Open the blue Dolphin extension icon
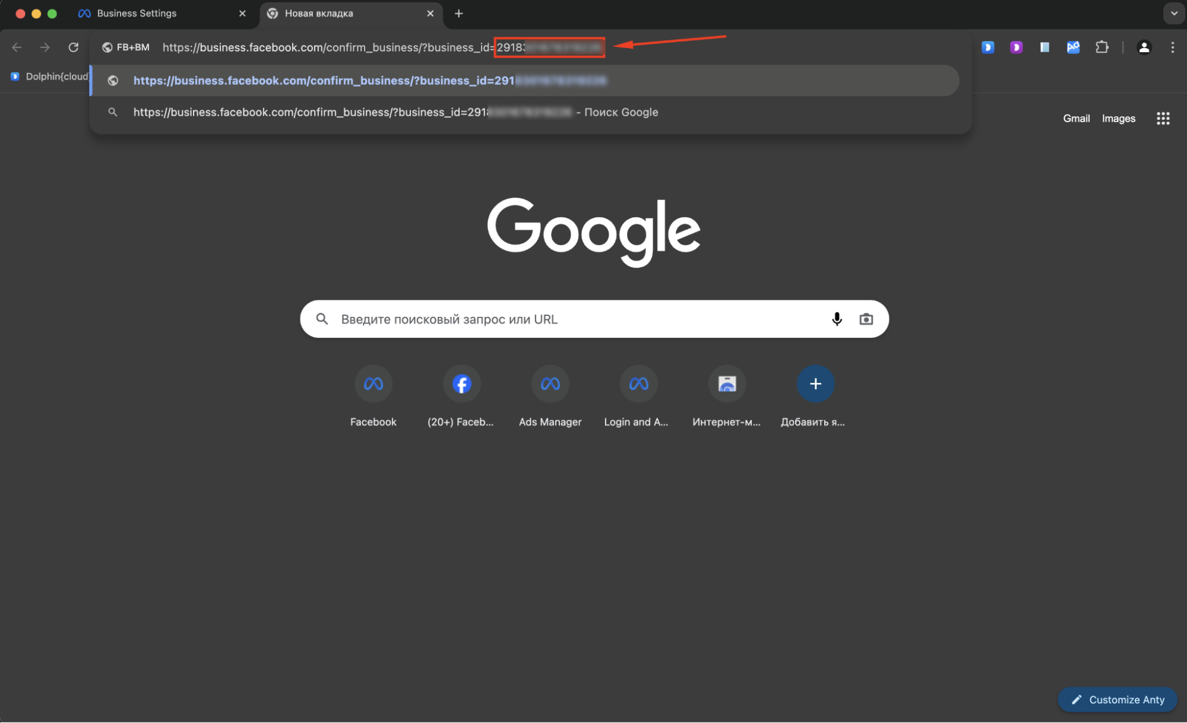The height and width of the screenshot is (723, 1187). click(x=988, y=47)
